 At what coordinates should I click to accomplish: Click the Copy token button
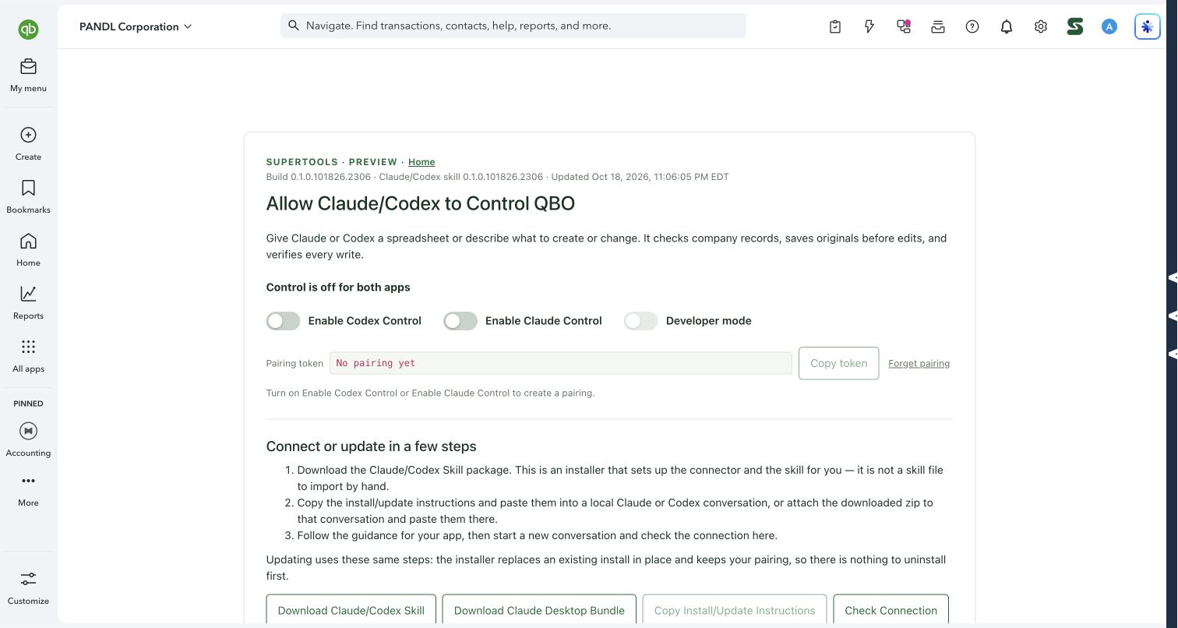838,363
